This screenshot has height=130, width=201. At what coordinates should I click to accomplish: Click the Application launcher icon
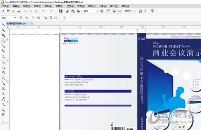click(x=152, y=11)
